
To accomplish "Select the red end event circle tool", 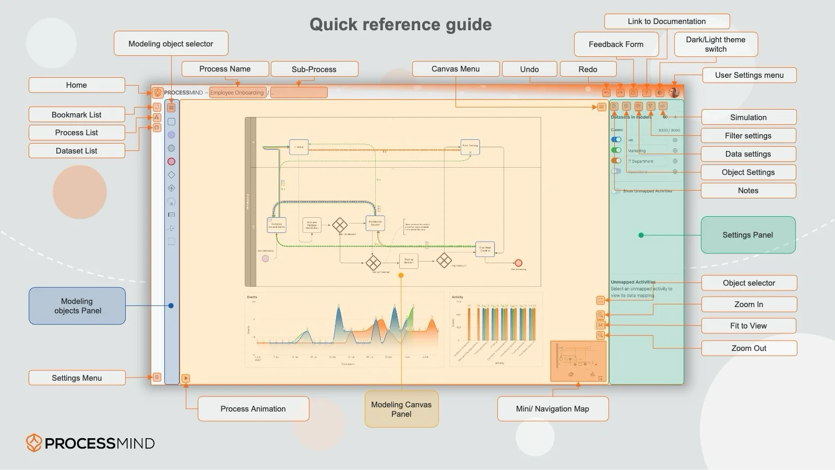I will pos(171,161).
